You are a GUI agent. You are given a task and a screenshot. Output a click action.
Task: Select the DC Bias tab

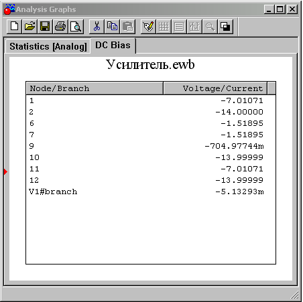[x=113, y=46]
